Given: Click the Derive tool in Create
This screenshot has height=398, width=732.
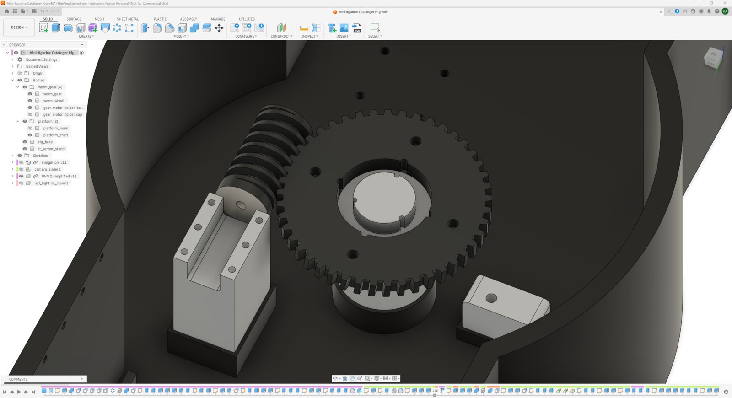Looking at the screenshot, I should click(92, 28).
